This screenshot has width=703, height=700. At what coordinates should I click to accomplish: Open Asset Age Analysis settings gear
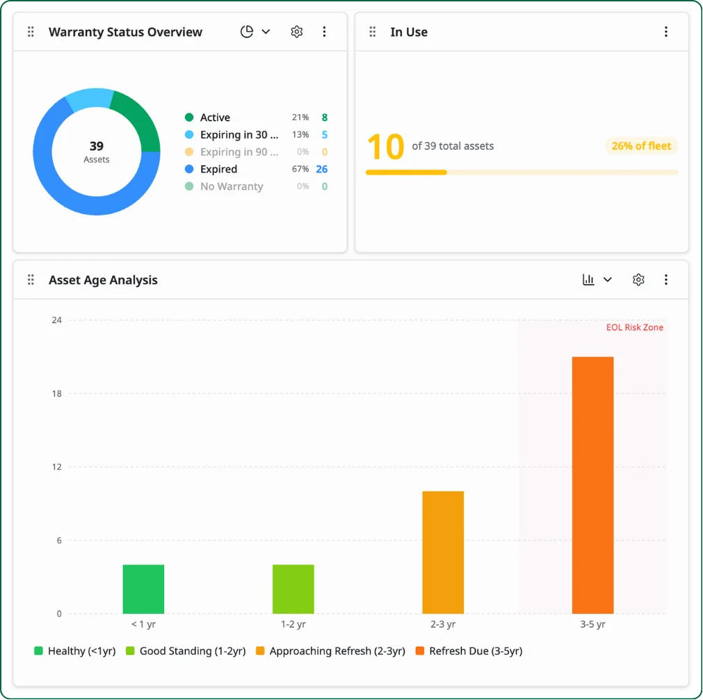(638, 279)
